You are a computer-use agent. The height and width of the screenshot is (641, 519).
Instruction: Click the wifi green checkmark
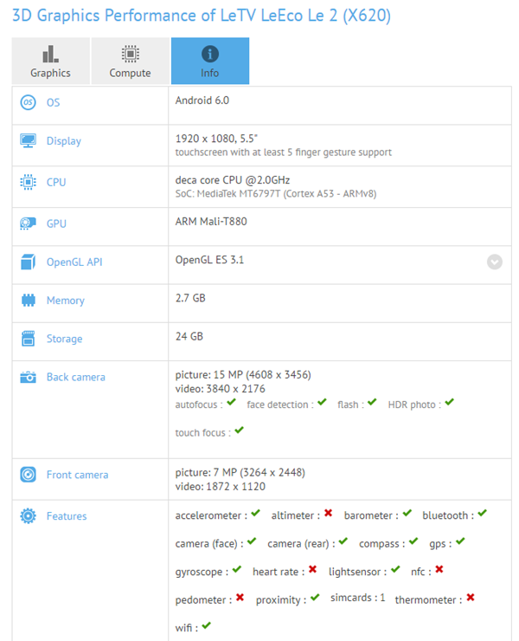point(207,625)
